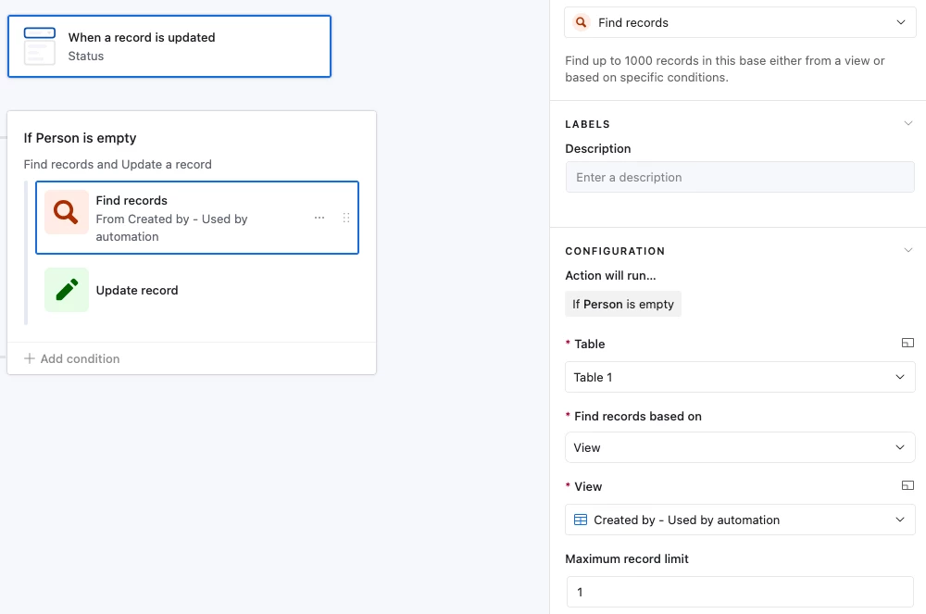This screenshot has height=614, width=926.
Task: Click the green Update record pencil icon
Action: [66, 290]
